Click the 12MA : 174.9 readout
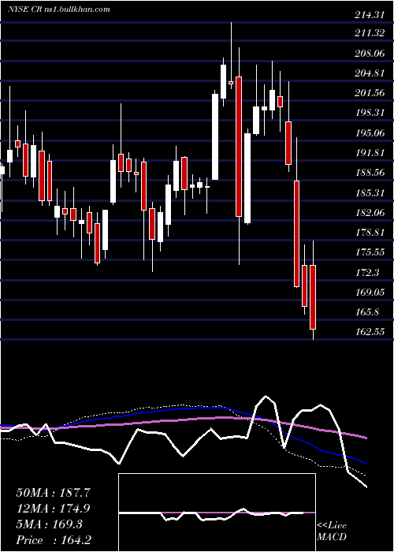This screenshot has height=552, width=394. point(53,509)
